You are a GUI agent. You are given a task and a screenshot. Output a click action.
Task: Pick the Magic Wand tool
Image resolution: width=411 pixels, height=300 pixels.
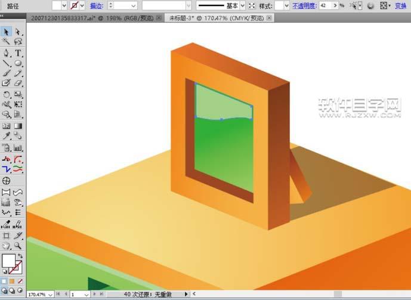coord(6,41)
